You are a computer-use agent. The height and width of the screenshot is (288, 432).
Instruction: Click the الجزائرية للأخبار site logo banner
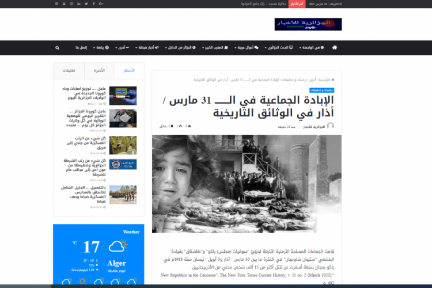pos(308,24)
